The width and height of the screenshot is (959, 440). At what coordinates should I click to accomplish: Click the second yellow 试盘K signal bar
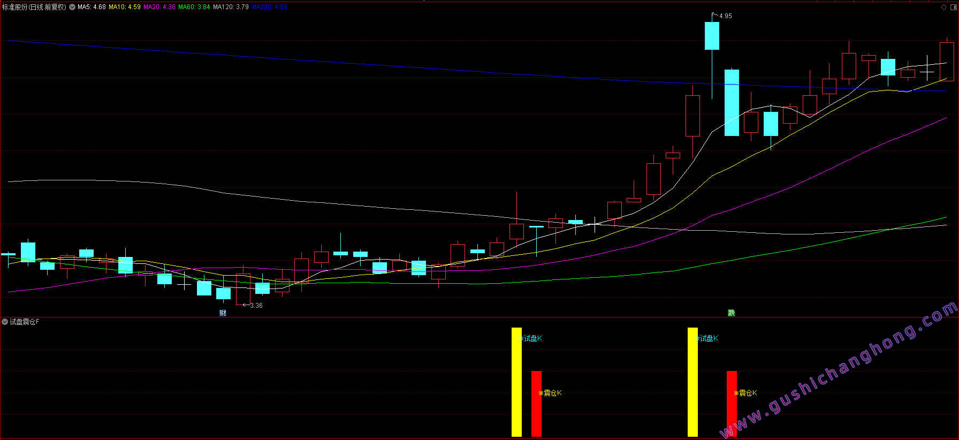pos(692,382)
